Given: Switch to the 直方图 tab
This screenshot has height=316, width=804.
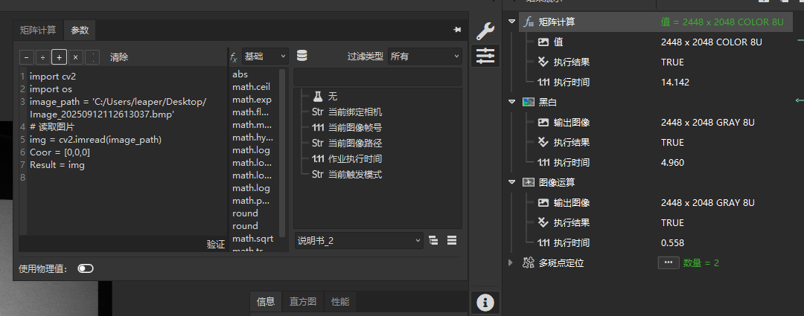Looking at the screenshot, I should coord(303,301).
